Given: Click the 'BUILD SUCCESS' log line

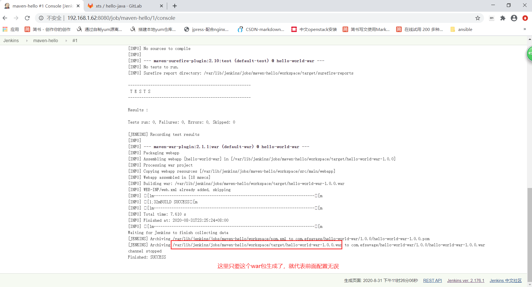Looking at the screenshot, I should click(x=163, y=202).
